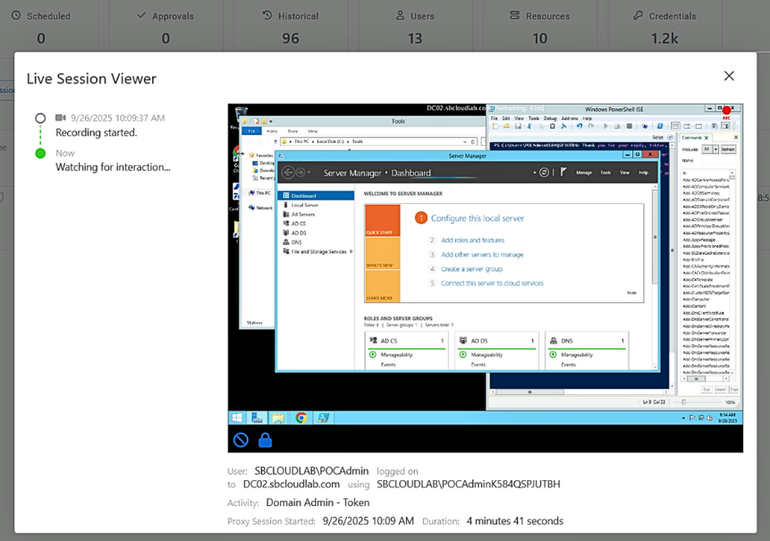The height and width of the screenshot is (541, 770).
Task: Click the up arrow in Explorer's Tools window
Action: tap(275, 141)
